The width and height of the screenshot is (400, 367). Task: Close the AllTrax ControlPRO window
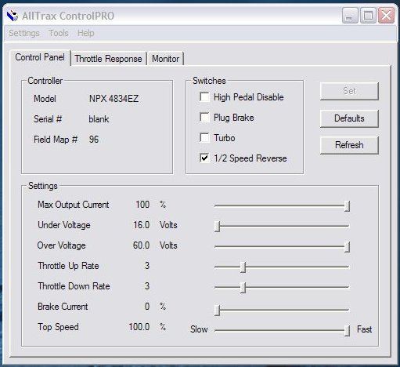pos(386,16)
